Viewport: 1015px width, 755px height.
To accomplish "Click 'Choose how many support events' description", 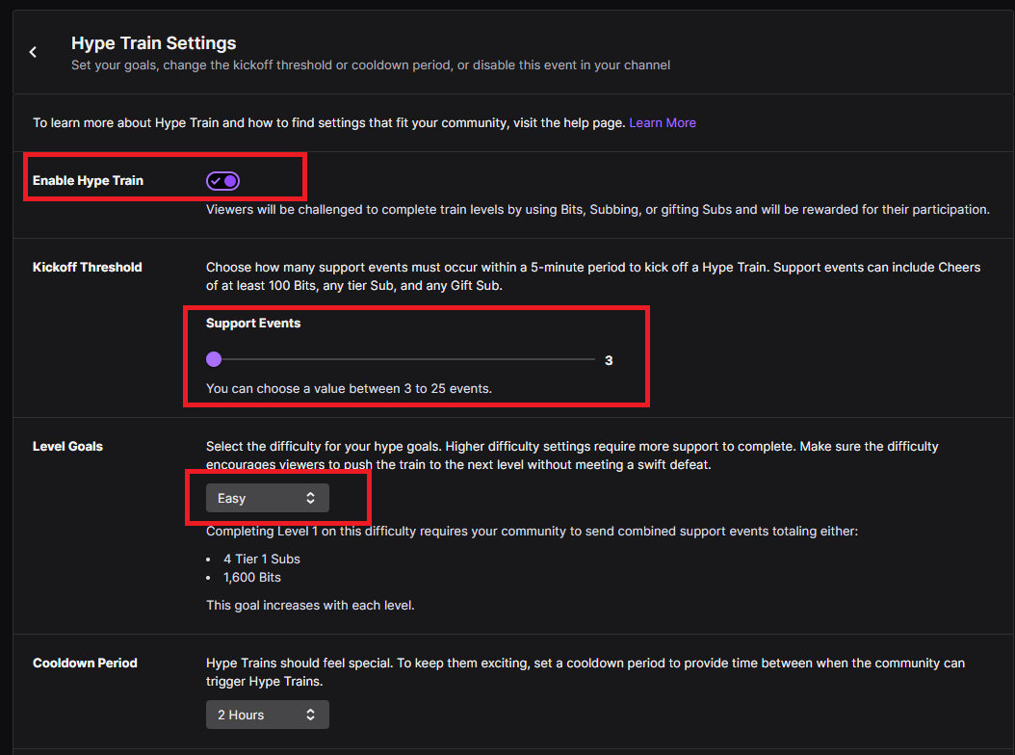I will pyautogui.click(x=593, y=276).
